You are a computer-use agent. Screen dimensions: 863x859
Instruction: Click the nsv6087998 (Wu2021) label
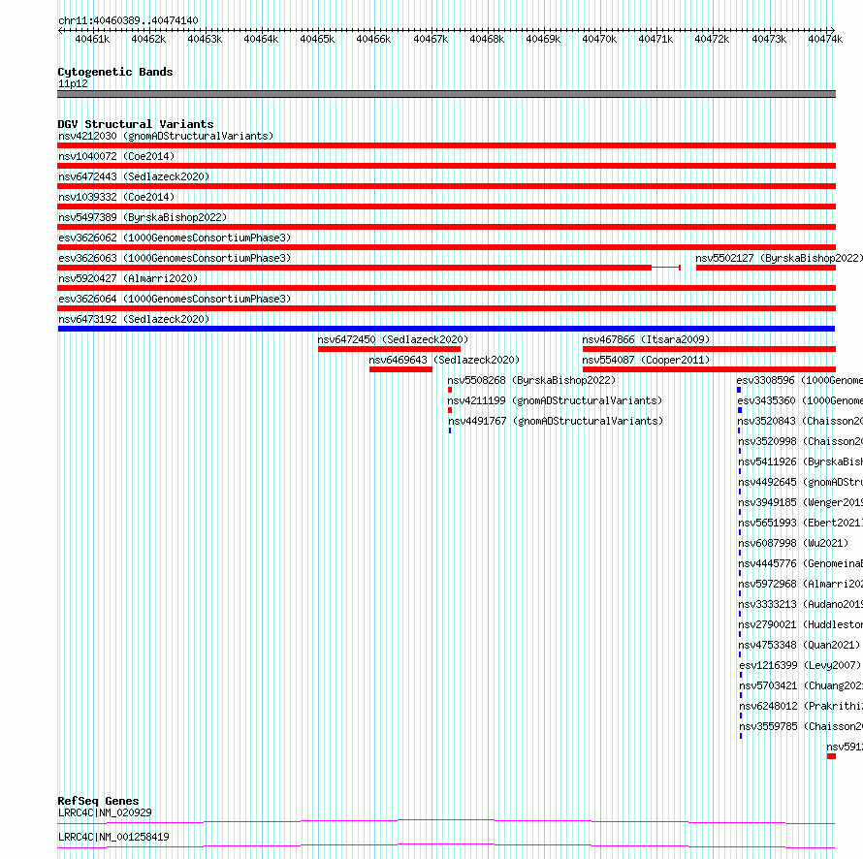793,543
